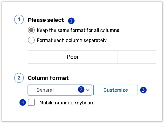Image resolution: width=164 pixels, height=123 pixels.
Task: Click blue annotation badge 1 near Please select
Action: pos(71,21)
